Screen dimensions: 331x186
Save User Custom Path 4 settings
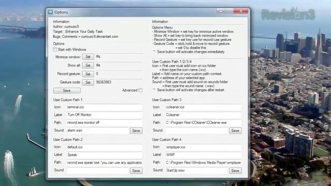pyautogui.click(x=235, y=171)
